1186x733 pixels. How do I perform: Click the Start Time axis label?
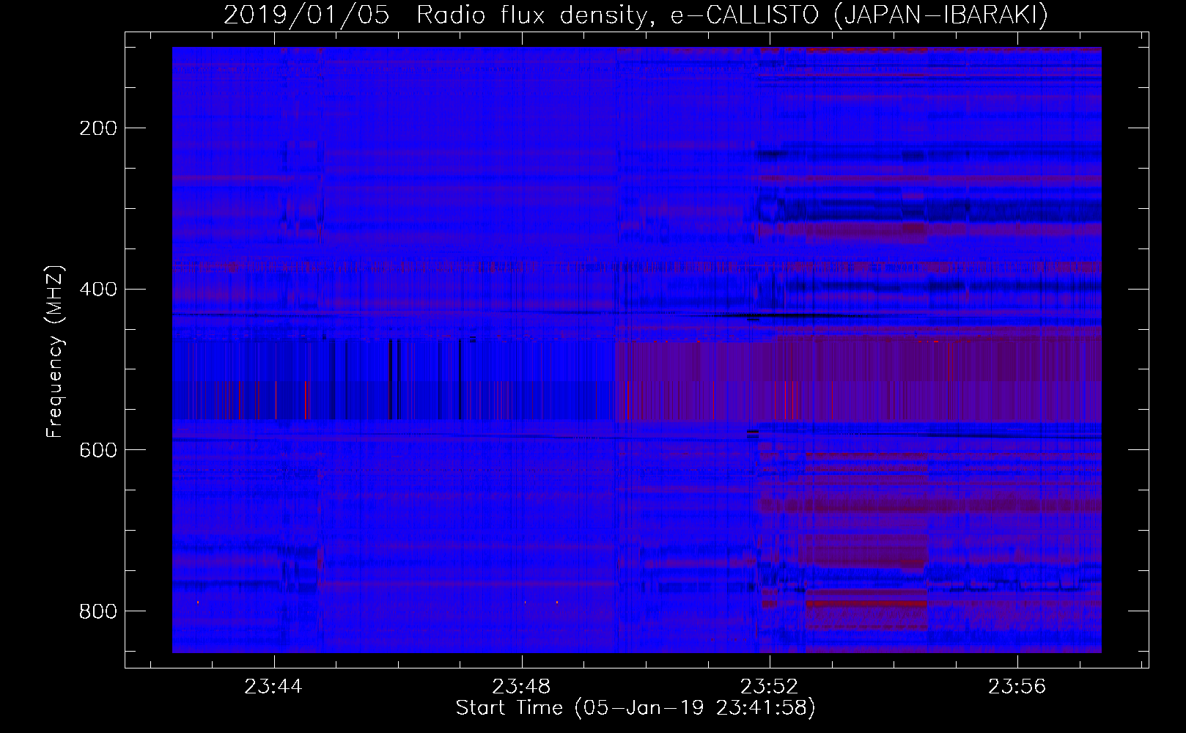click(636, 708)
